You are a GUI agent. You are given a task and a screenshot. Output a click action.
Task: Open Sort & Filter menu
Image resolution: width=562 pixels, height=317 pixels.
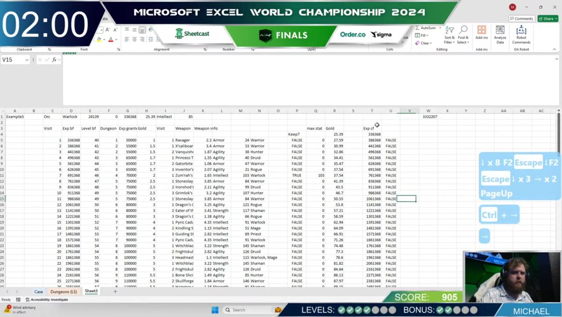(x=450, y=35)
